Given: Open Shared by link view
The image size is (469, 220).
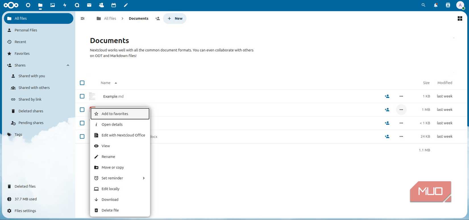Looking at the screenshot, I should tap(40, 100).
